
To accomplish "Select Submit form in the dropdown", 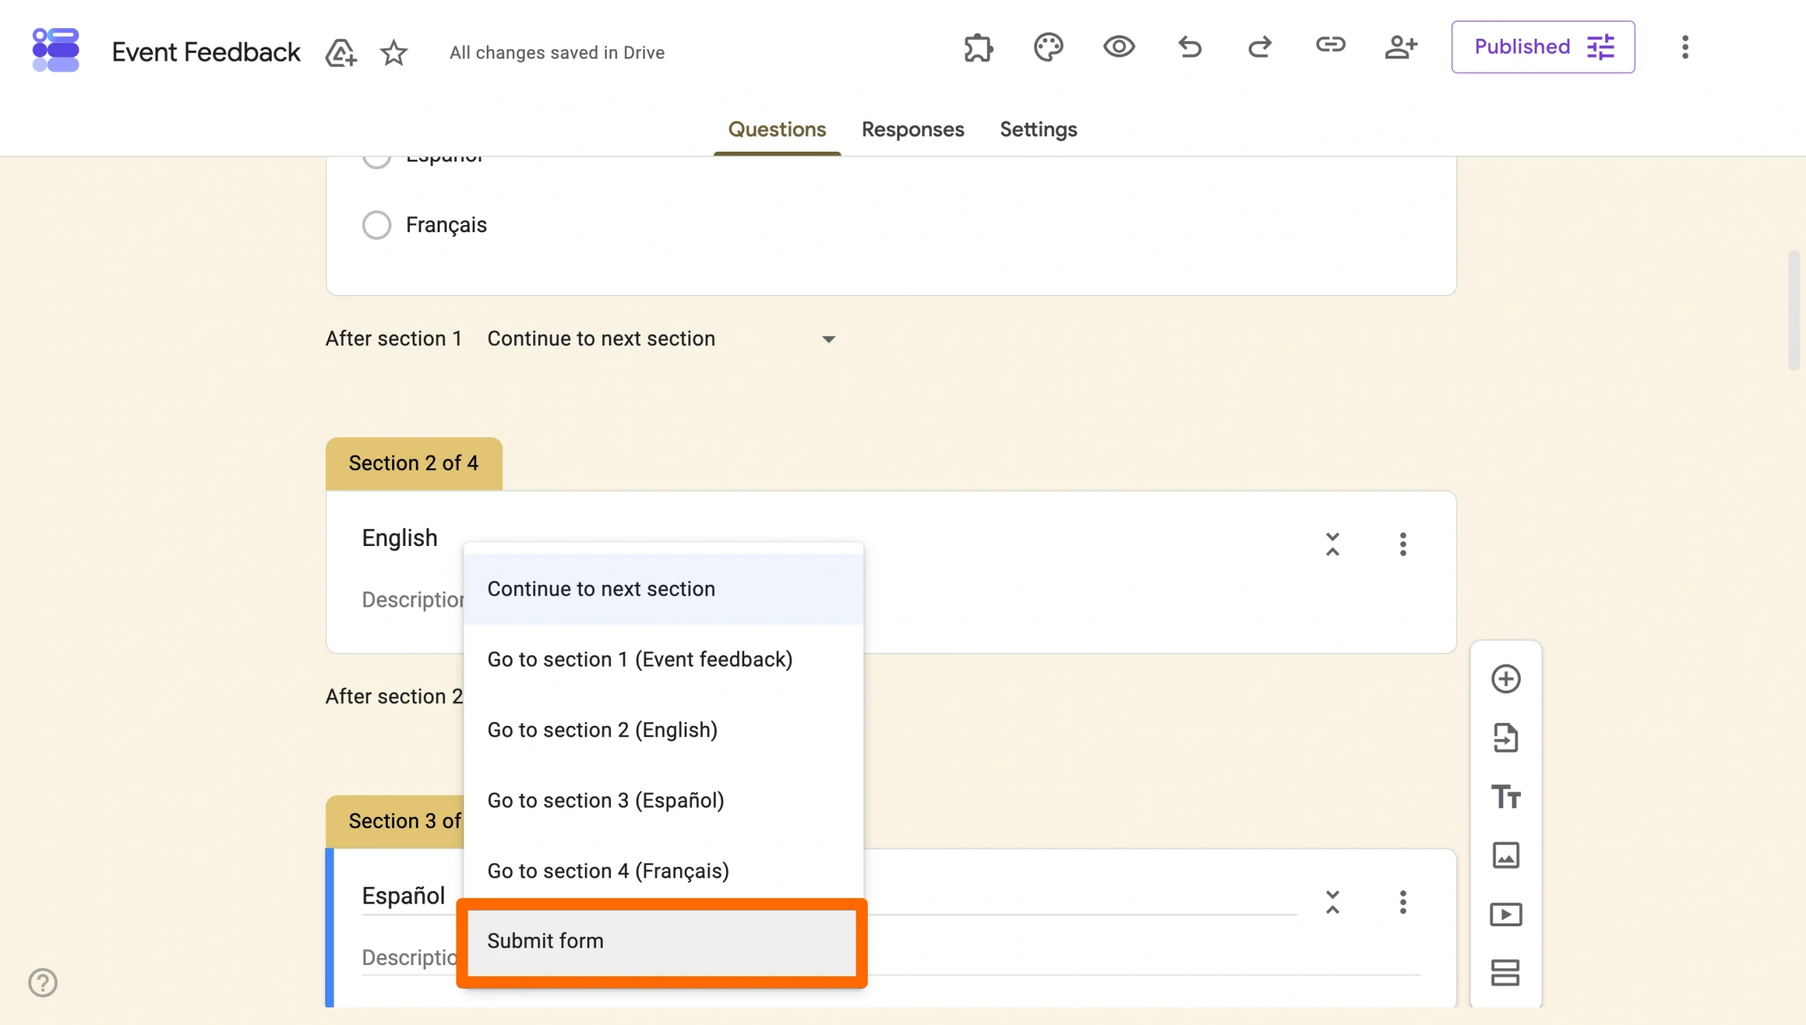I will click(x=662, y=942).
